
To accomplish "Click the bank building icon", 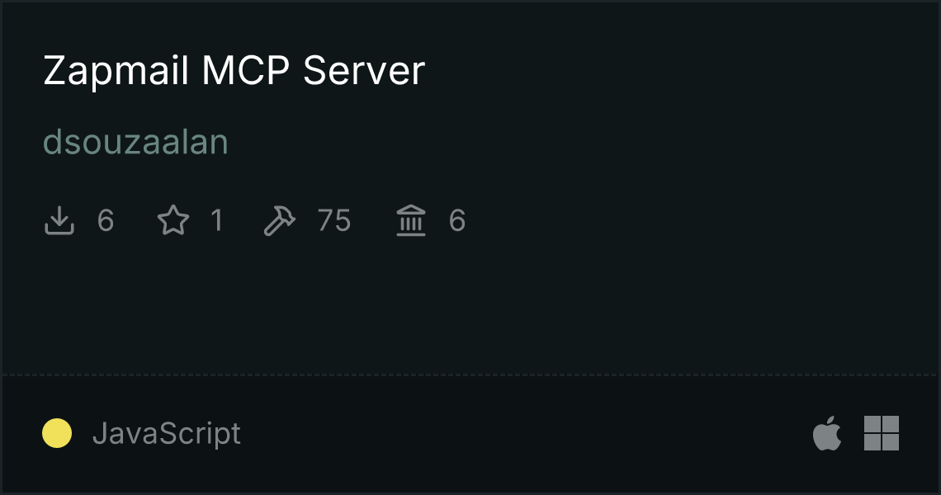I will click(x=411, y=220).
